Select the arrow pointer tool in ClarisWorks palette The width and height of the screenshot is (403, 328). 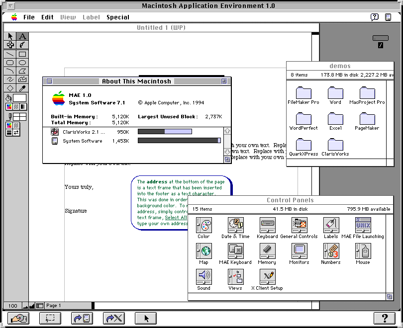pos(10,36)
